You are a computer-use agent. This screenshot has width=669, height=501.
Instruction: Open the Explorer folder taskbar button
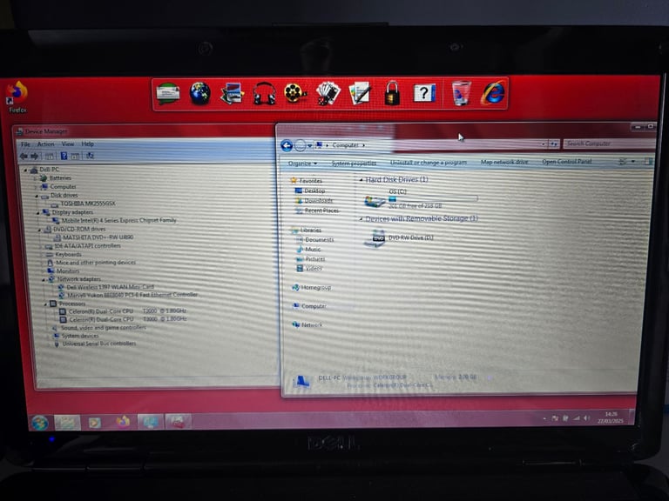(67, 422)
